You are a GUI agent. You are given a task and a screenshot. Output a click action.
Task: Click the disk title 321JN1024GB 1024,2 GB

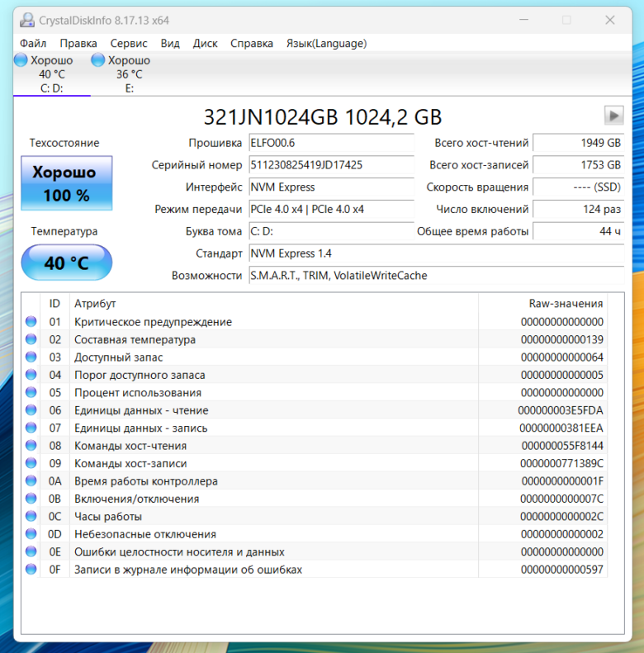(x=323, y=116)
